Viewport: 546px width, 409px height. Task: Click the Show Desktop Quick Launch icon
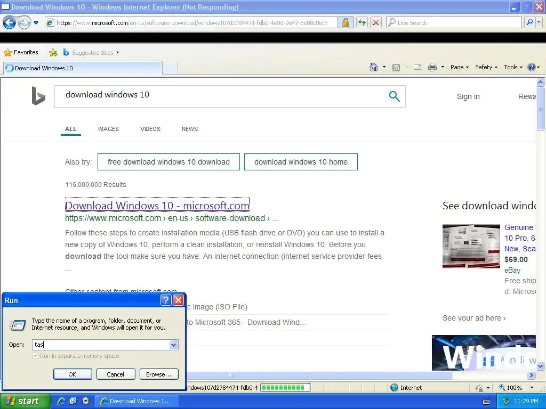tap(73, 401)
